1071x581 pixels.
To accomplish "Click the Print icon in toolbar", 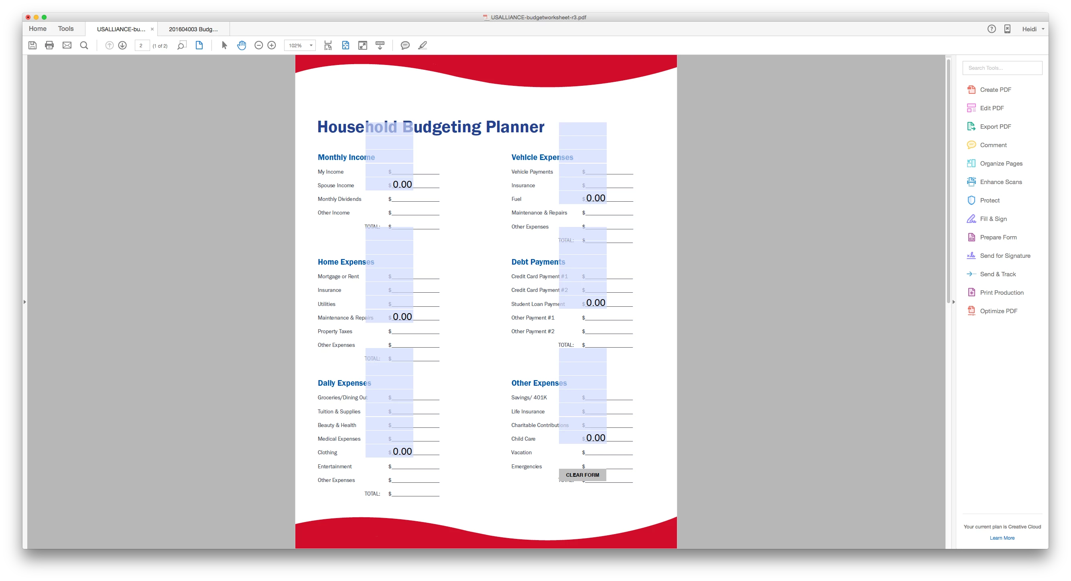I will click(x=49, y=45).
